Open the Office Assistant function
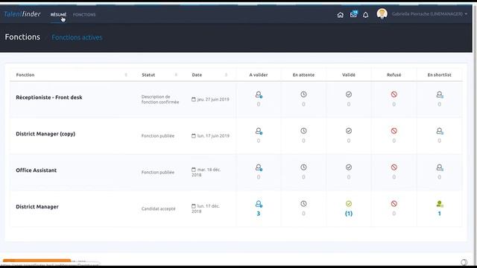The width and height of the screenshot is (477, 268). [x=37, y=170]
